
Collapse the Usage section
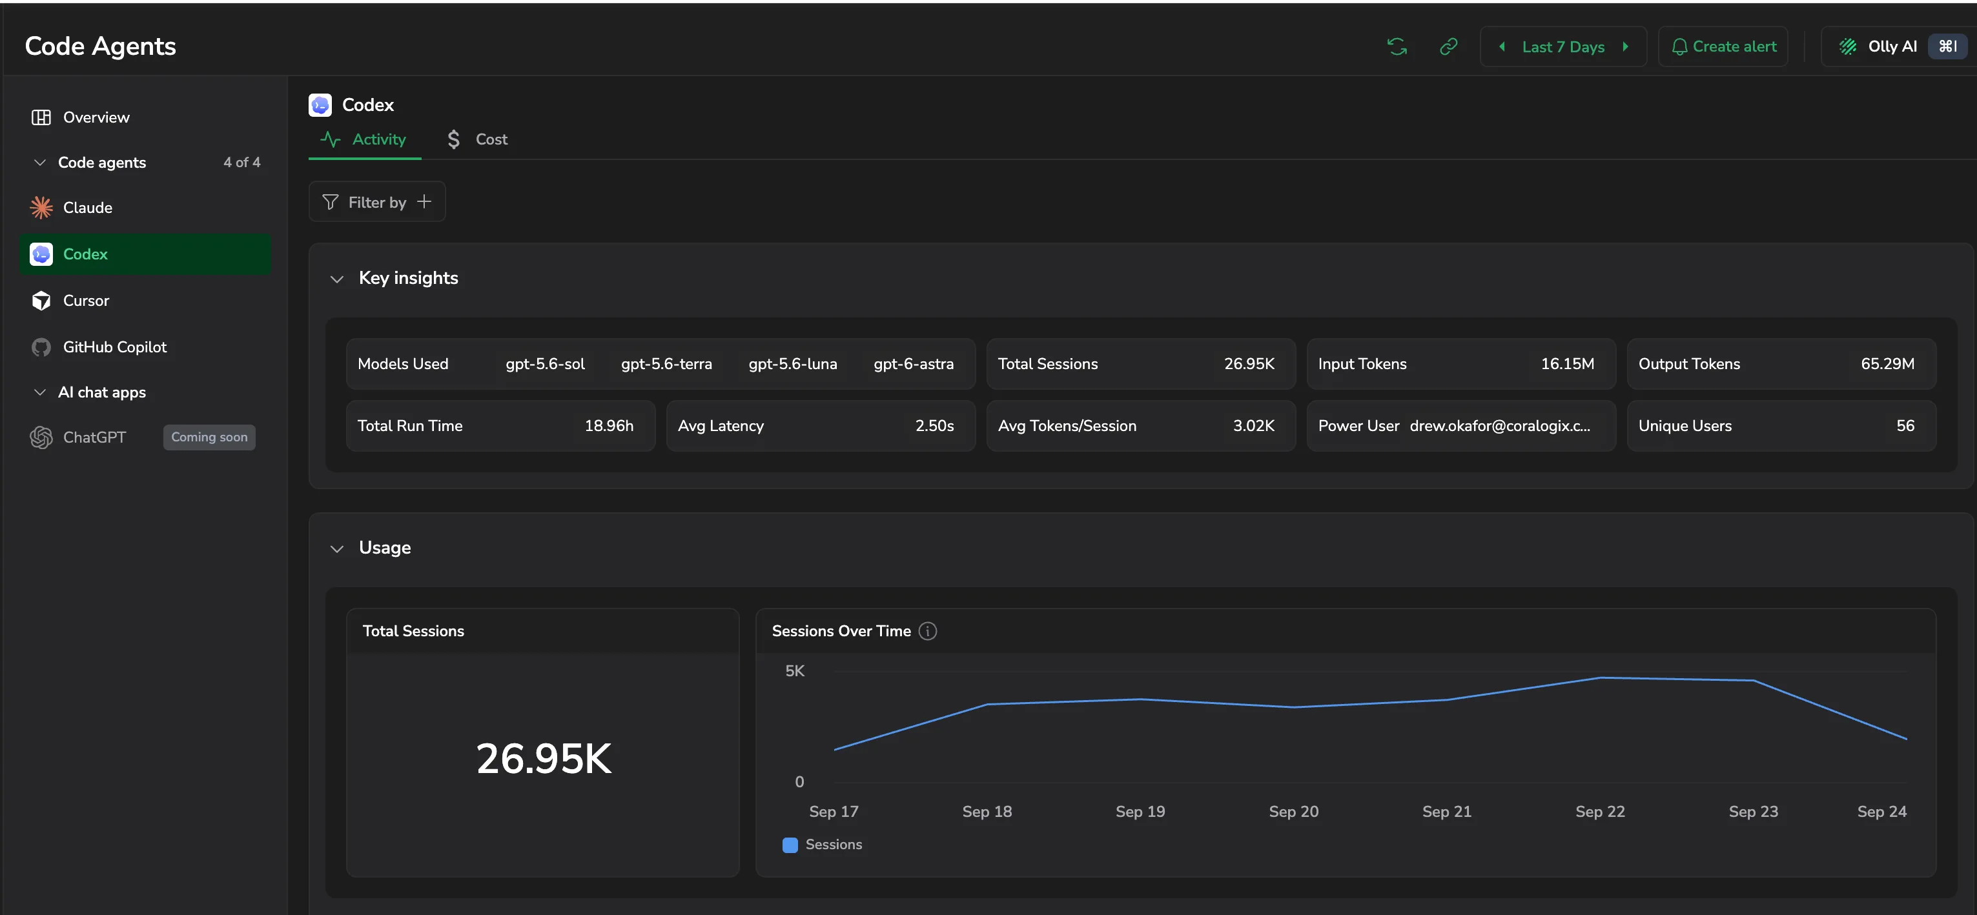tap(337, 549)
